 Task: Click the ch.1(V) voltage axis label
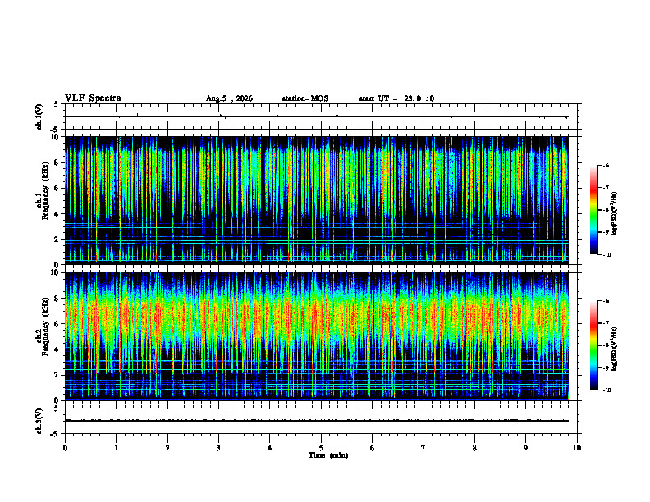pyautogui.click(x=39, y=116)
